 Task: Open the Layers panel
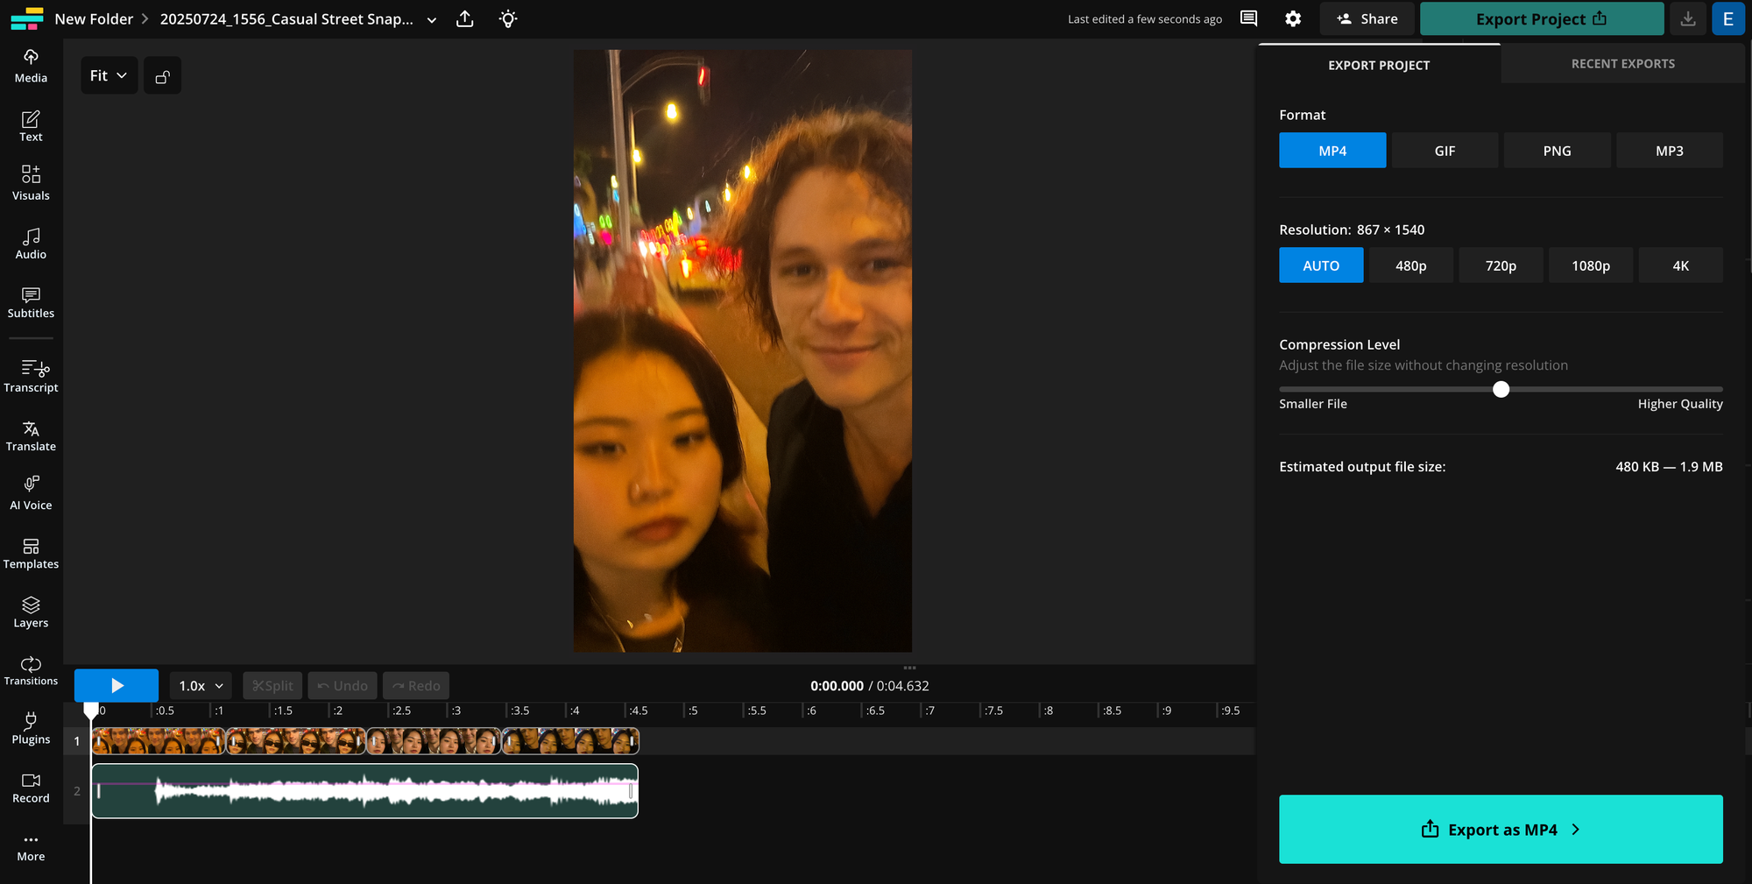click(x=31, y=612)
